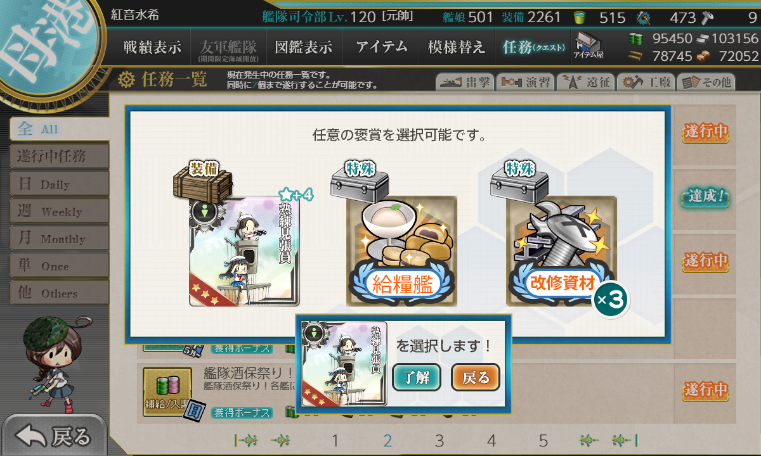The height and width of the screenshot is (456, 761).
Task: Show その他 other quests
Action: [705, 82]
